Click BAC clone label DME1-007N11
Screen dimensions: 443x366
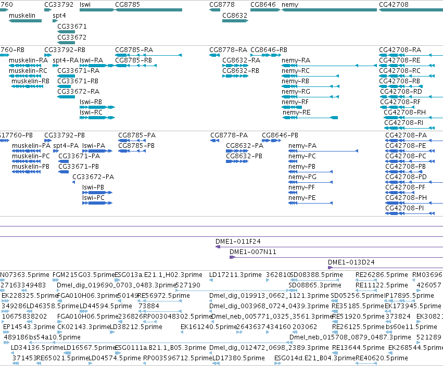coord(253,252)
